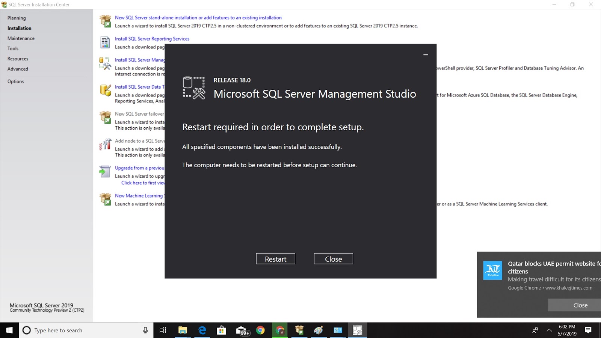
Task: Click the stand-alone installation box icon
Action: (x=105, y=21)
